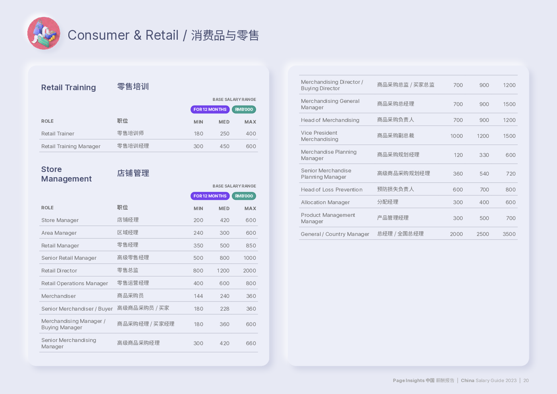This screenshot has width=557, height=394.
Task: Select the 'Retail Training' section heading
Action: click(x=69, y=87)
